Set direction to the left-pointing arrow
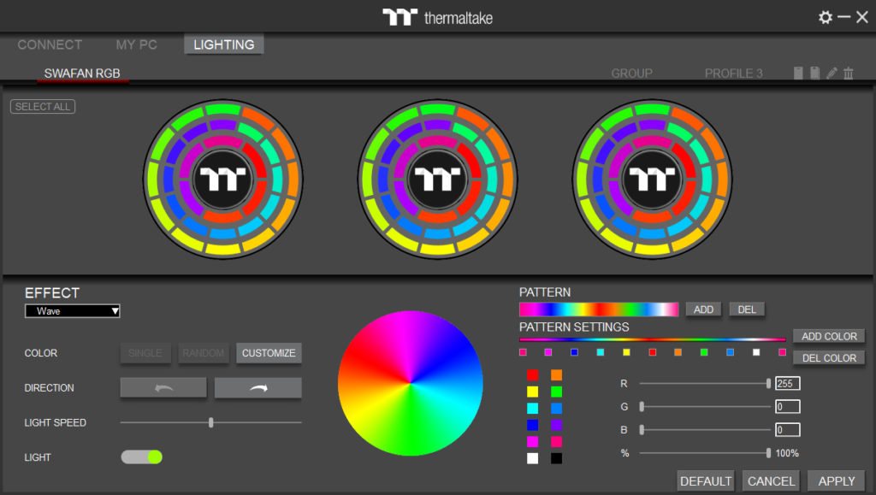Image resolution: width=876 pixels, height=495 pixels. [x=163, y=388]
